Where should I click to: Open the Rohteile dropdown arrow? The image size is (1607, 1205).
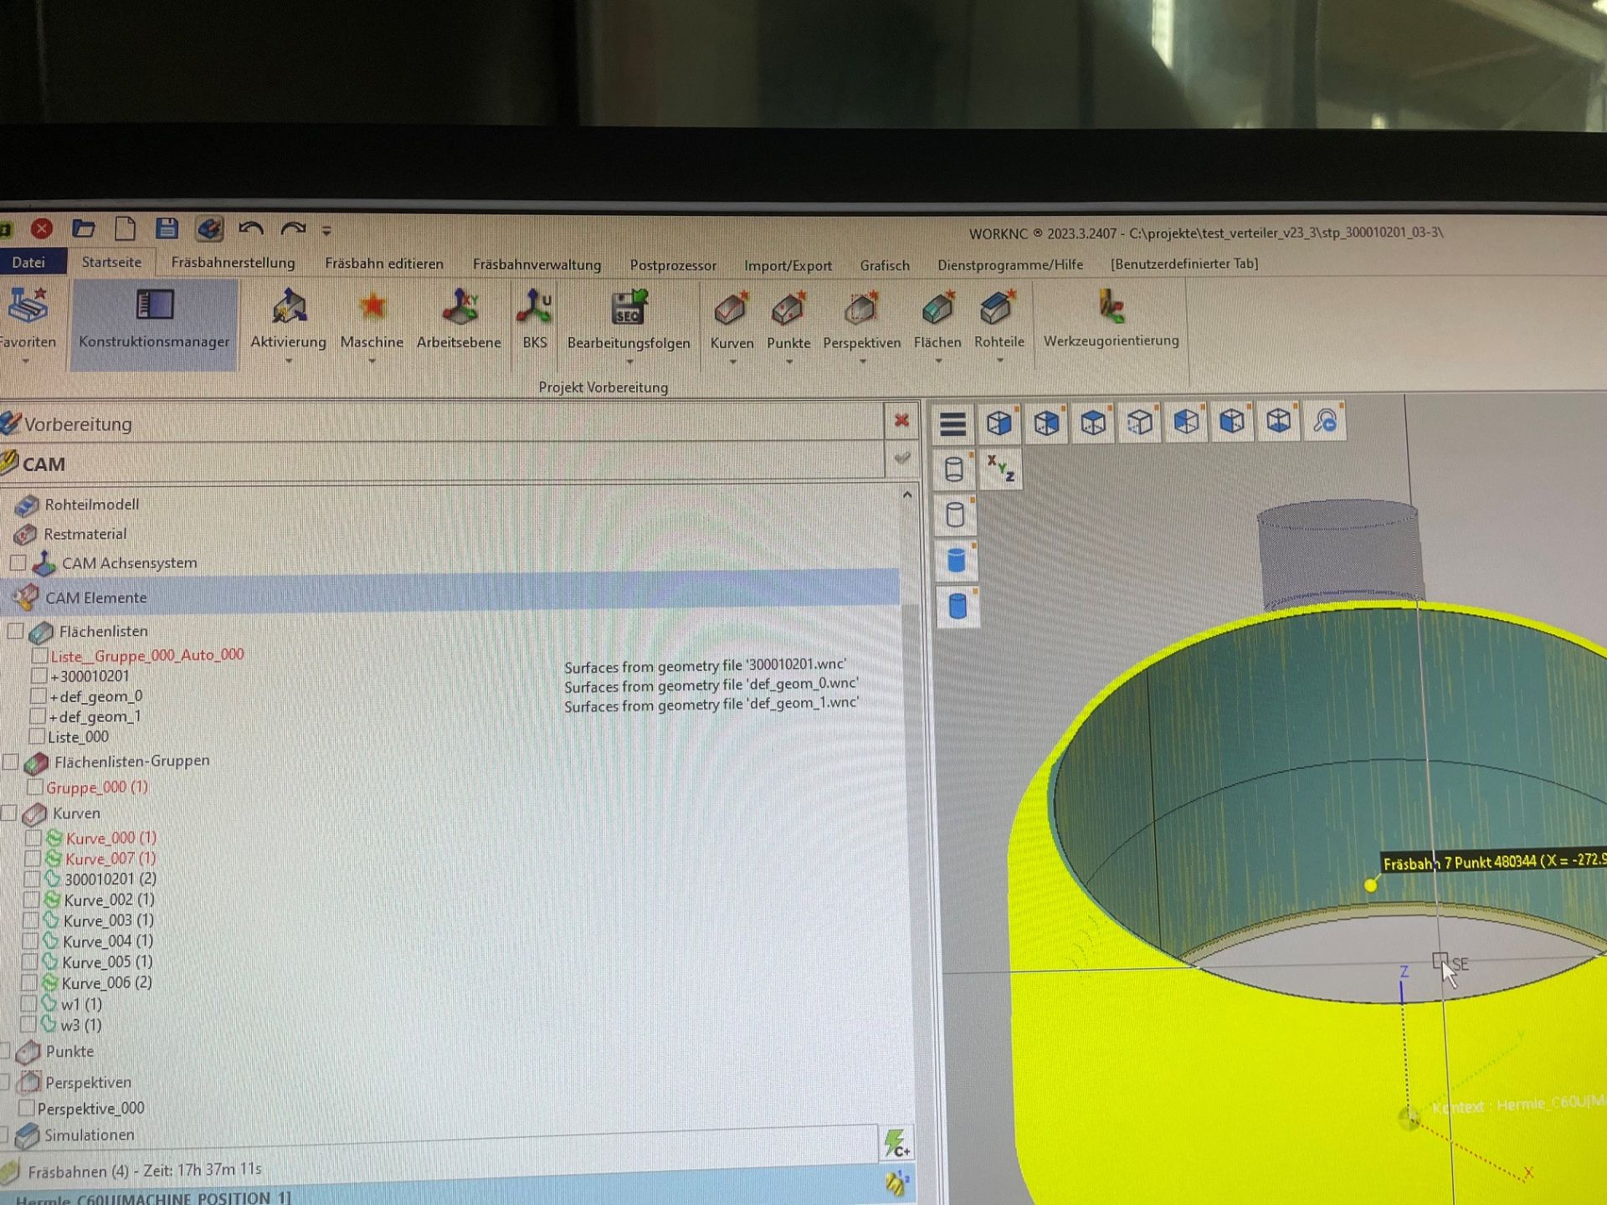999,361
